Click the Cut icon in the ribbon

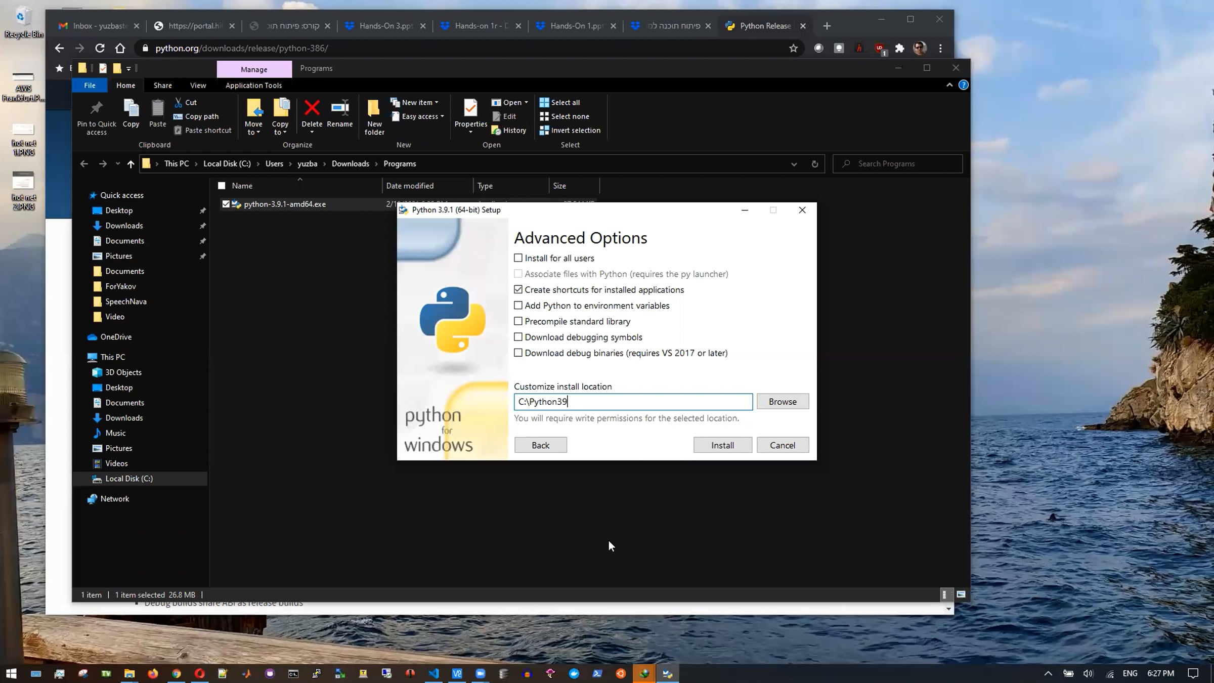(178, 102)
